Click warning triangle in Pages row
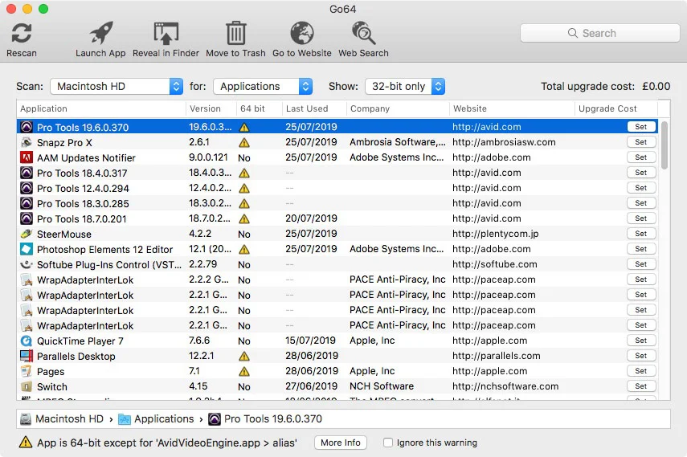This screenshot has height=457, width=687. point(244,372)
